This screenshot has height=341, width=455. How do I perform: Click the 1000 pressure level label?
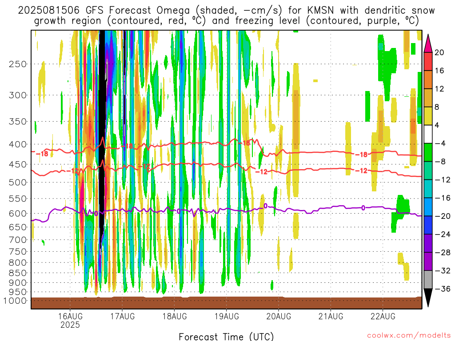pyautogui.click(x=15, y=301)
